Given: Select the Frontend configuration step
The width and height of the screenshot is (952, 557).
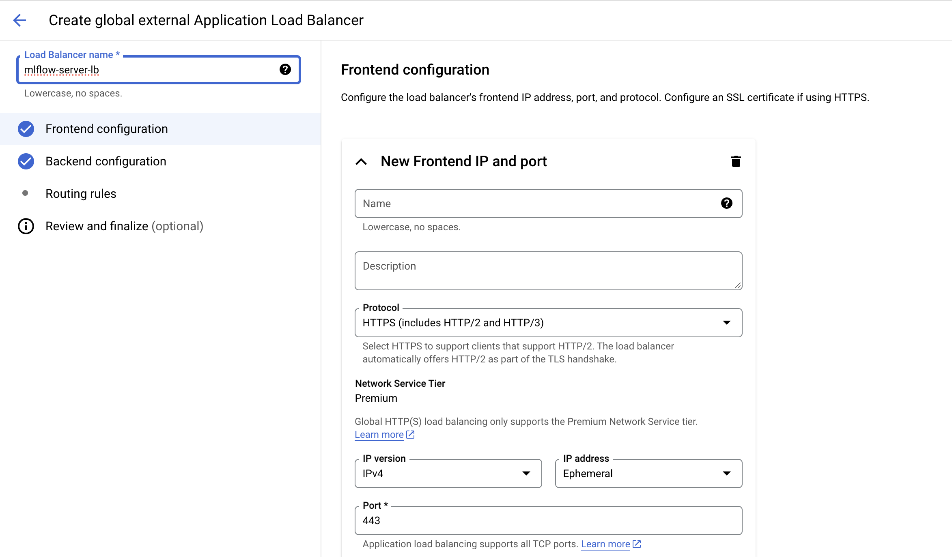Looking at the screenshot, I should (160, 129).
